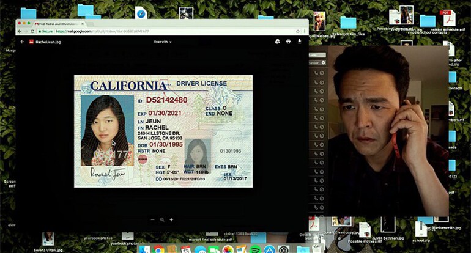Viewport: 471px width, 253px height.
Task: Zoom out of the license image
Action: coord(152,219)
